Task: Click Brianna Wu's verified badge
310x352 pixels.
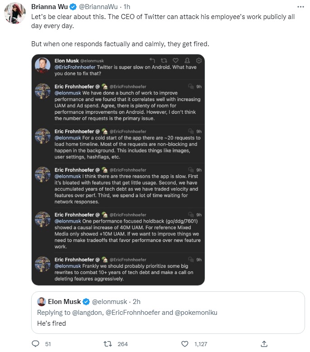Action: click(x=73, y=7)
